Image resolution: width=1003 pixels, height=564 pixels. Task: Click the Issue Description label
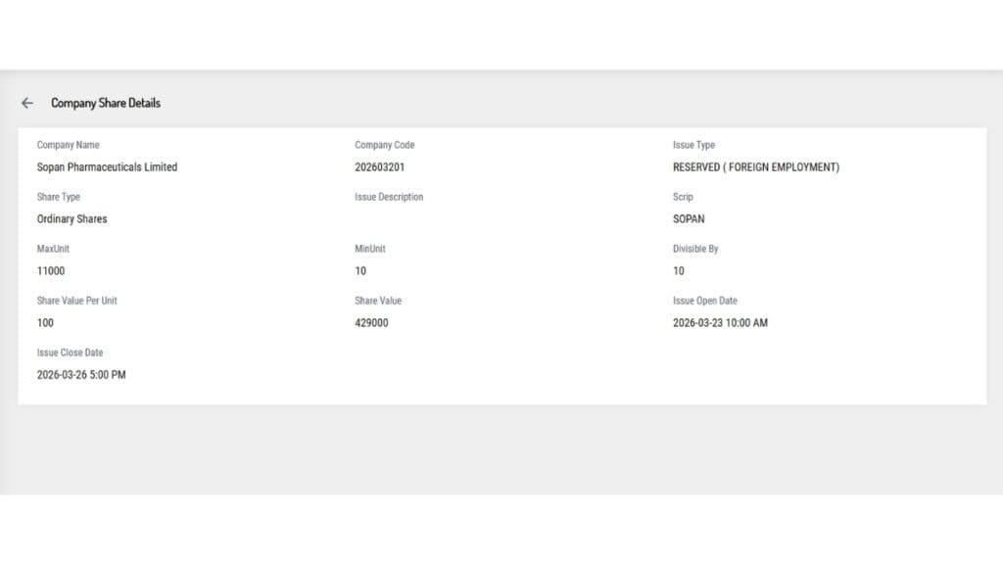[x=389, y=197]
